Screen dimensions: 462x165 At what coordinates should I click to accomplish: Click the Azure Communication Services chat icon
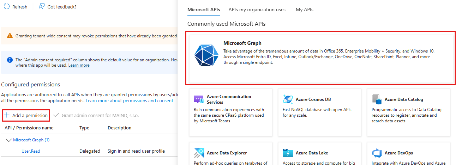199,99
